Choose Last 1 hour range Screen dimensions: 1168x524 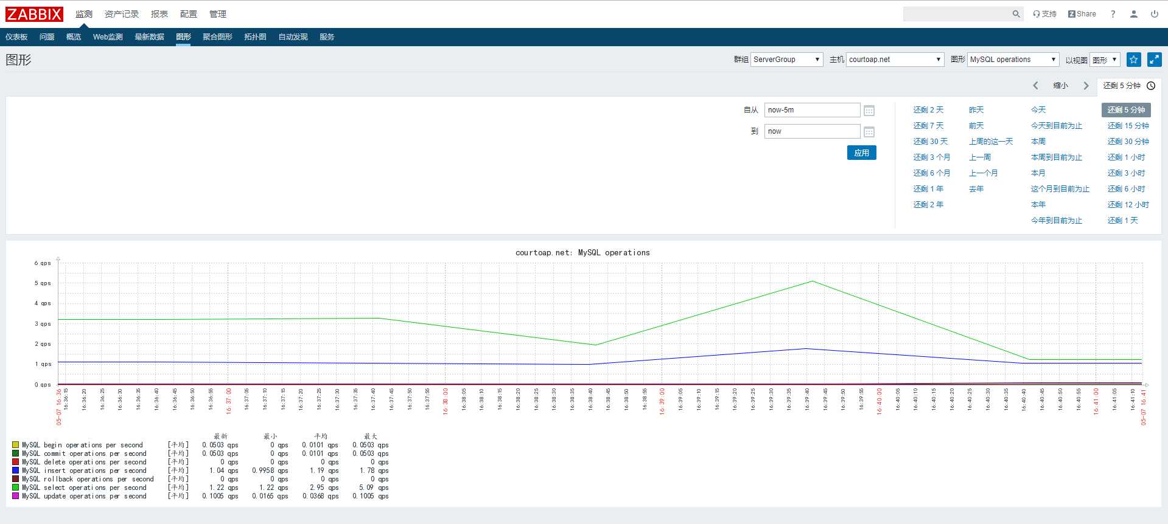click(x=1126, y=157)
